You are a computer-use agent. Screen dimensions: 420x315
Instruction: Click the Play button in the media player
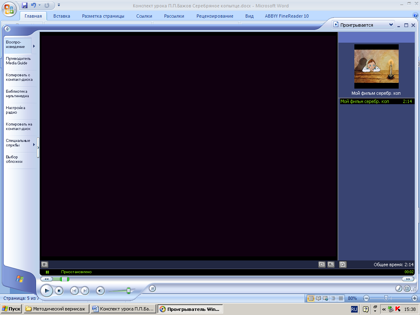coord(47,291)
